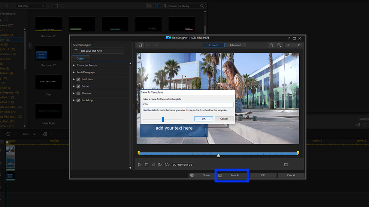Expand the Character Presets section
Viewport: 369px width, 207px height.
(x=74, y=65)
